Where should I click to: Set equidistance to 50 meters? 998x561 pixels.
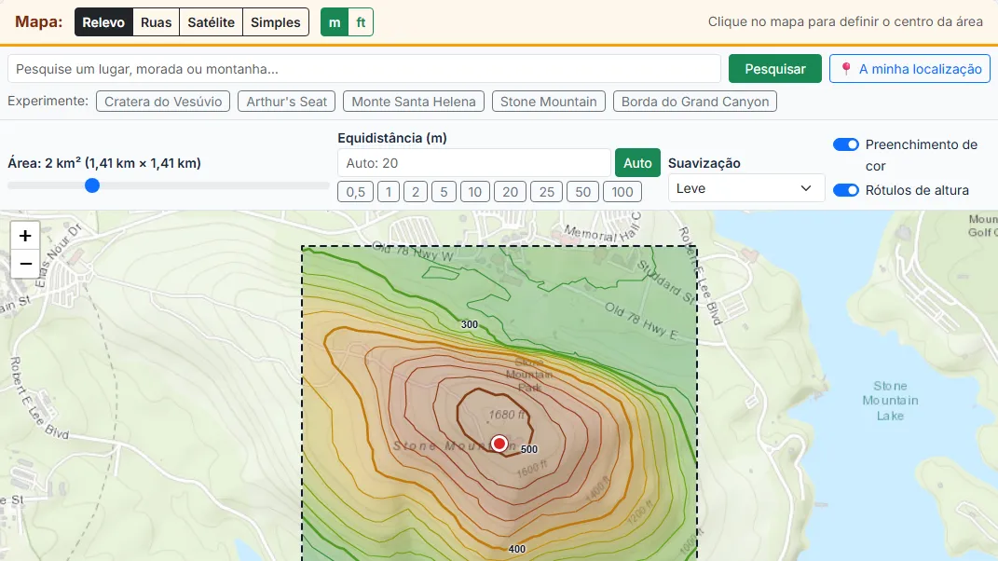583,192
